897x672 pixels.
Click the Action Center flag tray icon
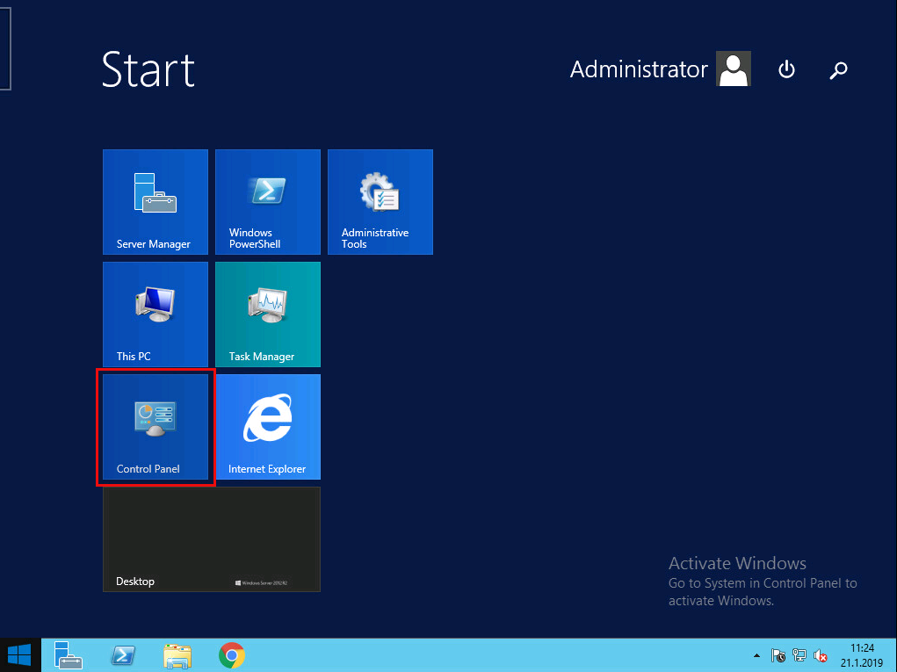(778, 655)
